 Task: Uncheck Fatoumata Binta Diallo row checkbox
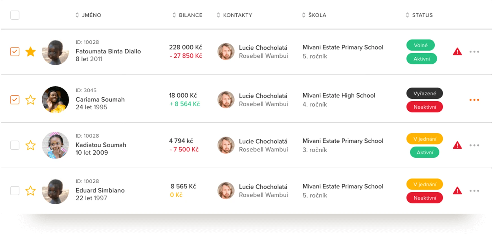click(15, 52)
